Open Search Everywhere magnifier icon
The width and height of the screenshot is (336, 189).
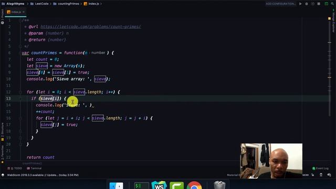[332, 4]
